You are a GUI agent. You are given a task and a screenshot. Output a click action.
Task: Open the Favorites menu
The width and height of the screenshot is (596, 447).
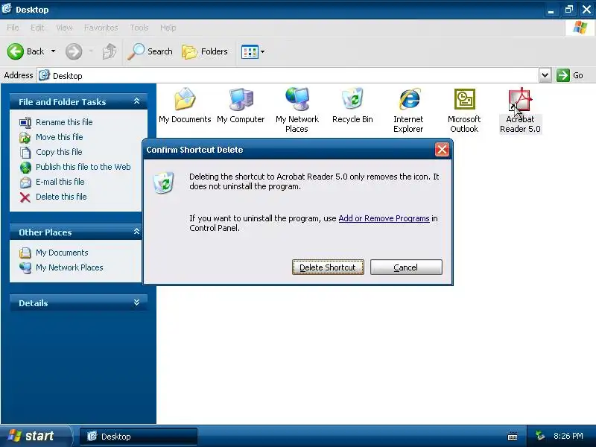101,28
